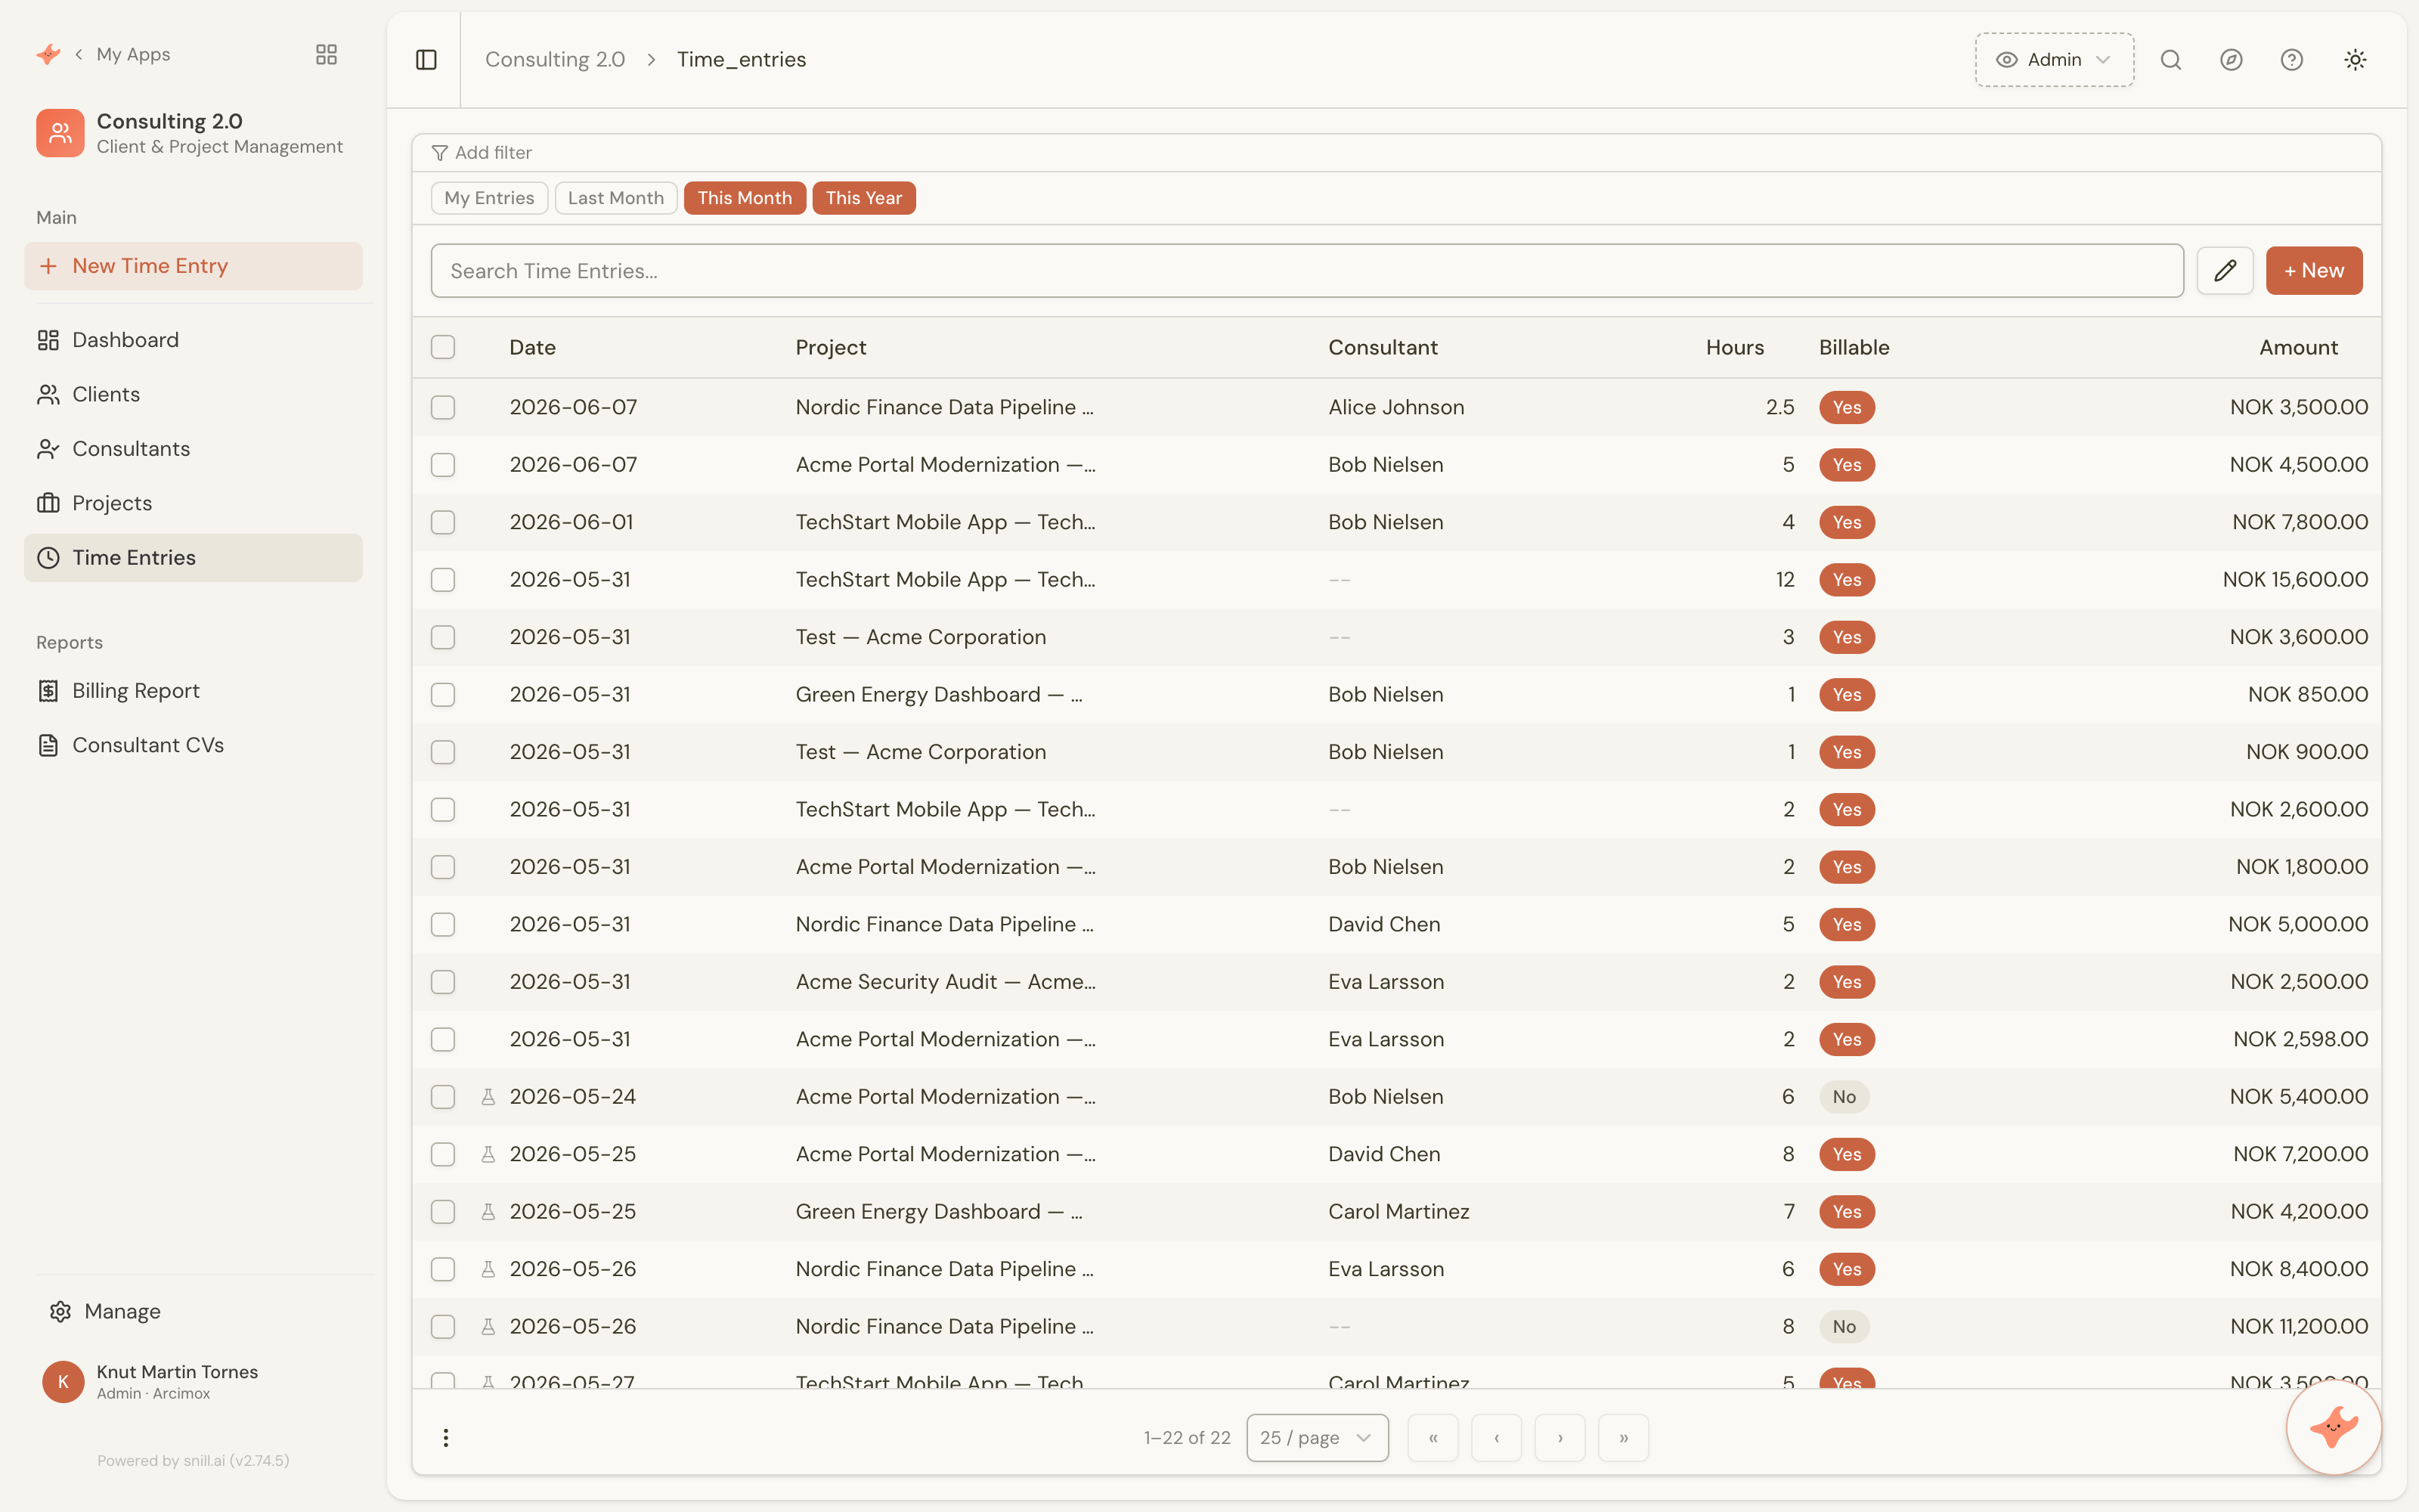Sort by the Hours column header
Viewport: 2419px width, 1512px height.
(1734, 347)
